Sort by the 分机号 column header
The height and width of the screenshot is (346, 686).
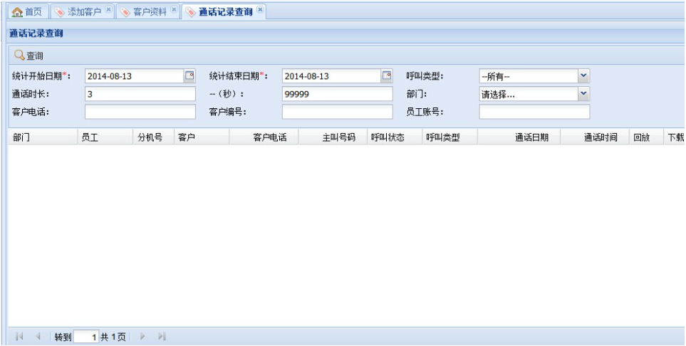(154, 137)
